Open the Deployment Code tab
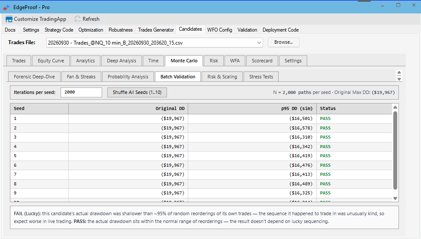 (280, 30)
